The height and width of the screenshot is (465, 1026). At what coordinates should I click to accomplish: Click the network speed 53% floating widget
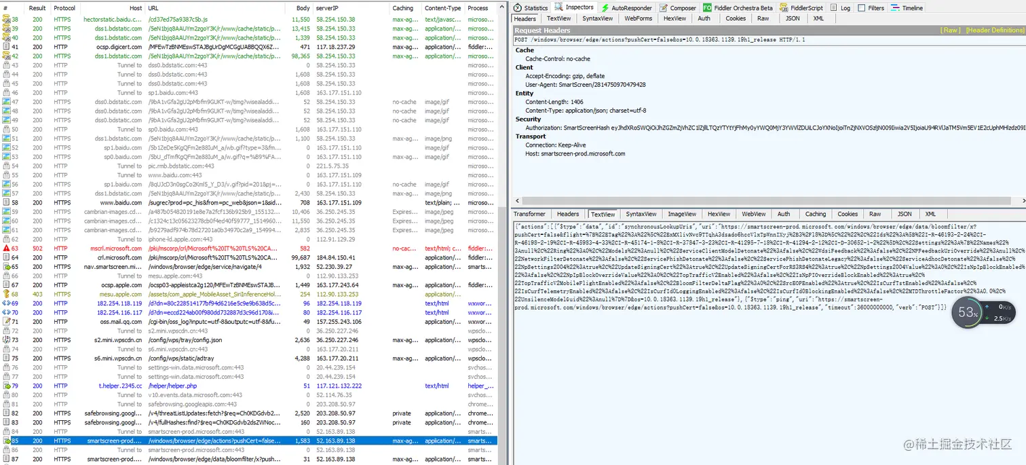click(x=985, y=313)
